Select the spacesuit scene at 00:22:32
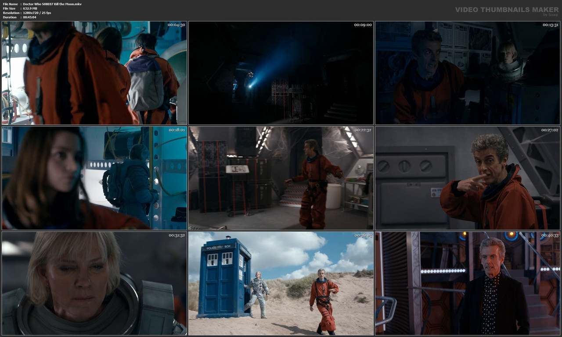Screen dimensions: 562x337 (281, 178)
